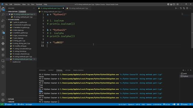Open the Manage settings gear

coord(3,100)
